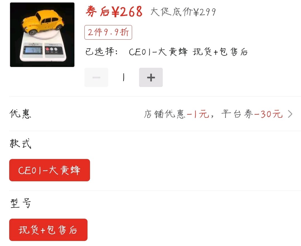Click the scale's digital display in photo
301x246 pixels.
(x=33, y=50)
